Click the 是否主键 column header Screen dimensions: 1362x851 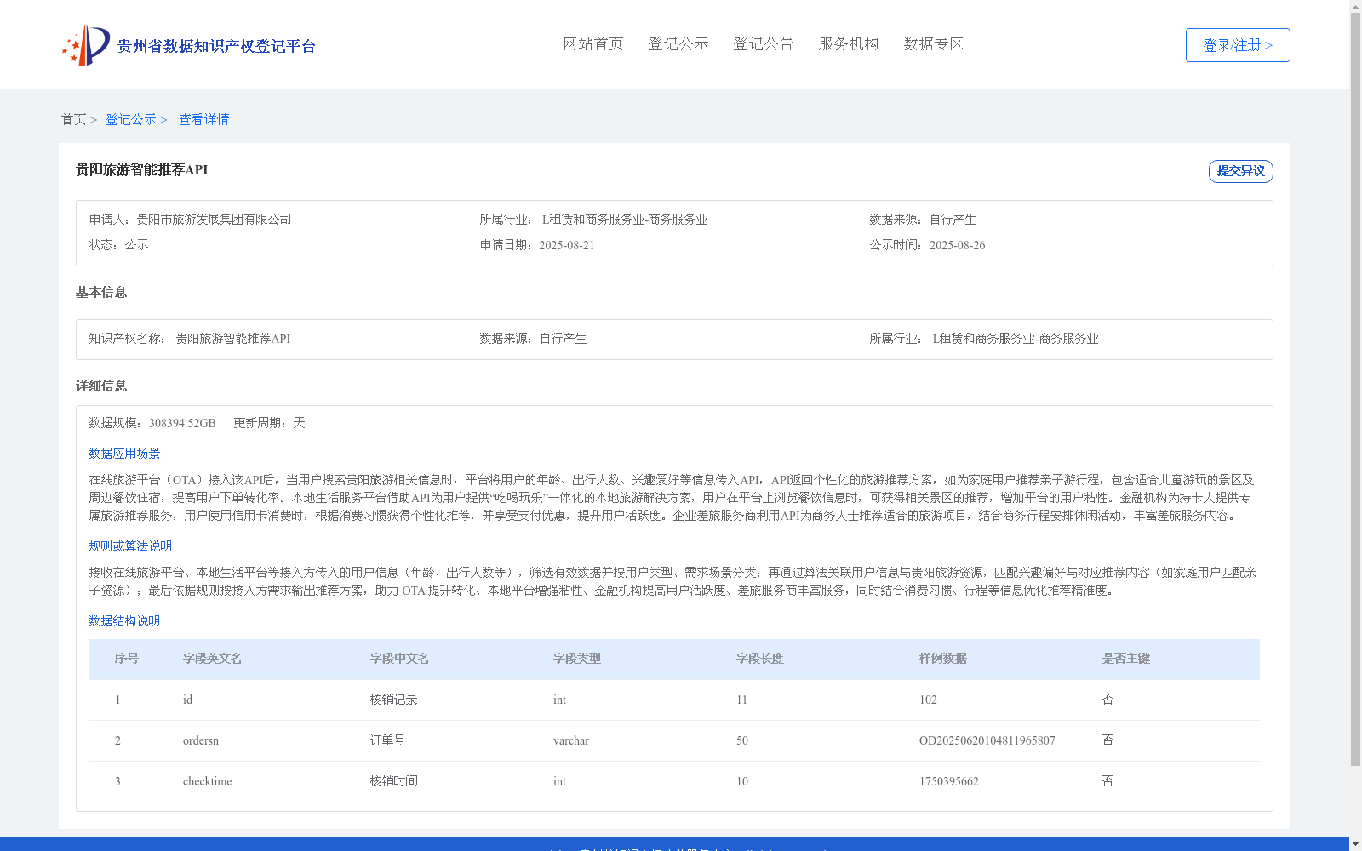pos(1126,659)
